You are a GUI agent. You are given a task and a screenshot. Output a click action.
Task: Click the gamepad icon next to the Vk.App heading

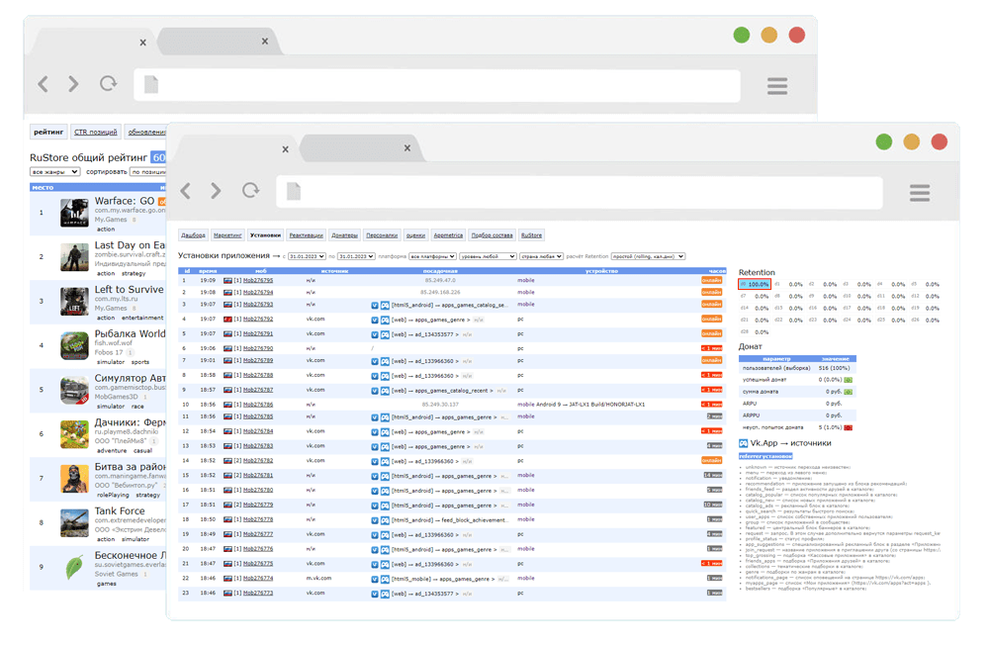(744, 443)
